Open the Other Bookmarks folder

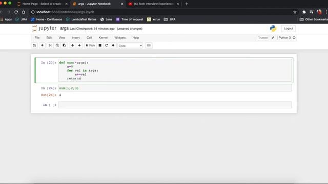click(x=314, y=19)
